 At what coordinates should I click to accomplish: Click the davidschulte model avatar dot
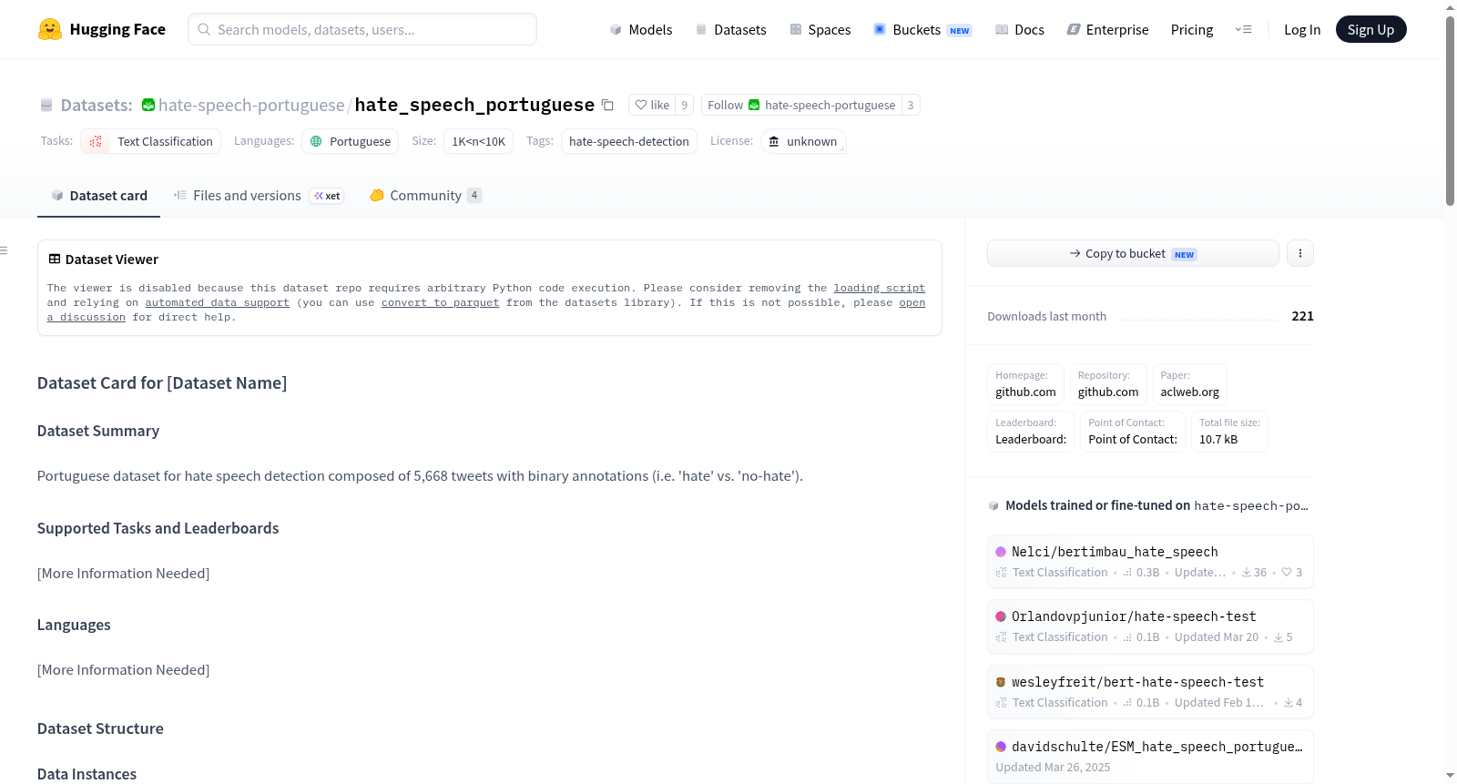pyautogui.click(x=1001, y=747)
